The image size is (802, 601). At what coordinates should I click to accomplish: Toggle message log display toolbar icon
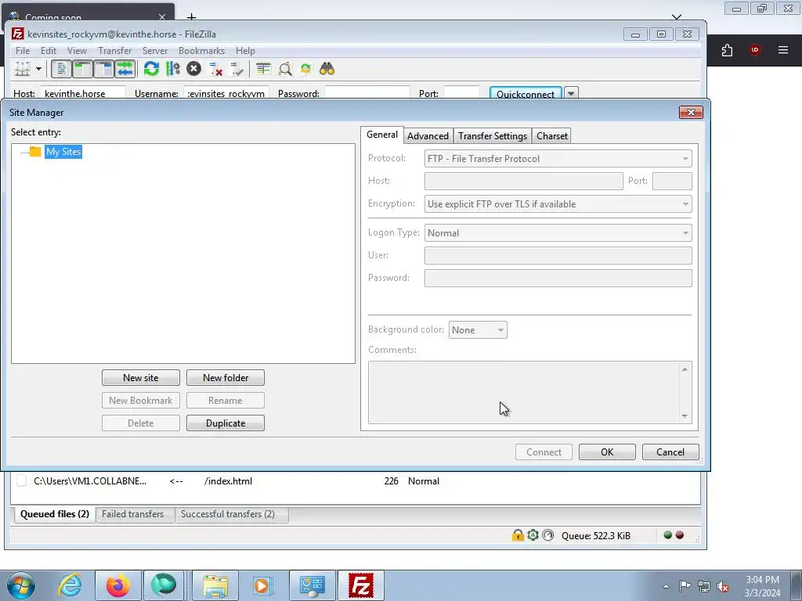pos(61,69)
